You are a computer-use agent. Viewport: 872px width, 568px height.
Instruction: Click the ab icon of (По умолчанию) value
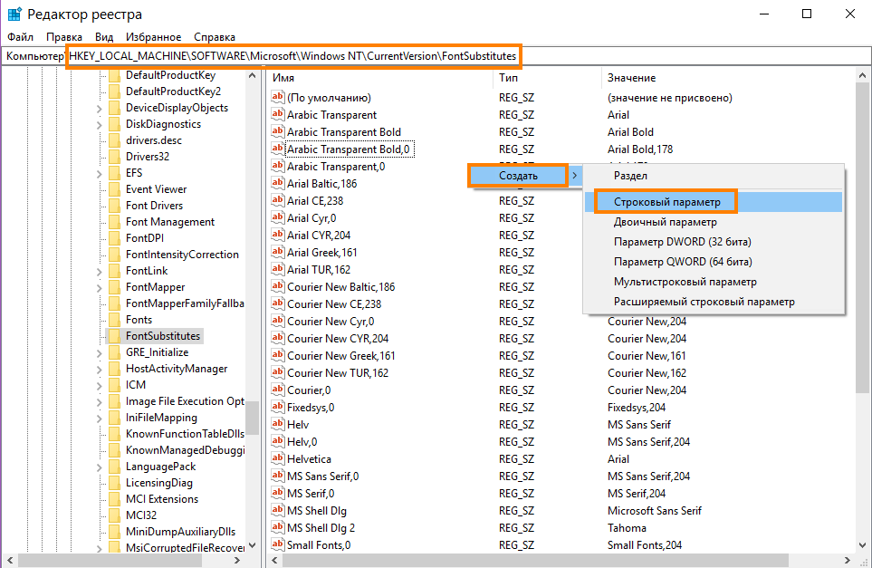(x=277, y=97)
